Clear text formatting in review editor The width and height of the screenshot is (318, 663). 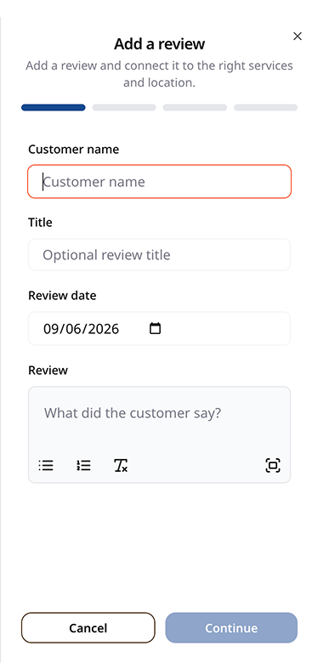pos(121,466)
